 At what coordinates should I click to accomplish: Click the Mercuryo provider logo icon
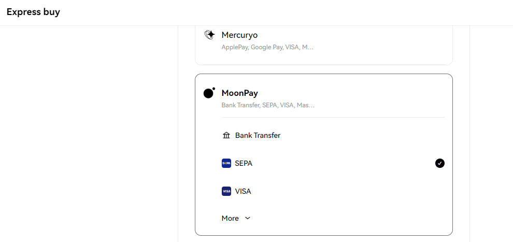[209, 35]
